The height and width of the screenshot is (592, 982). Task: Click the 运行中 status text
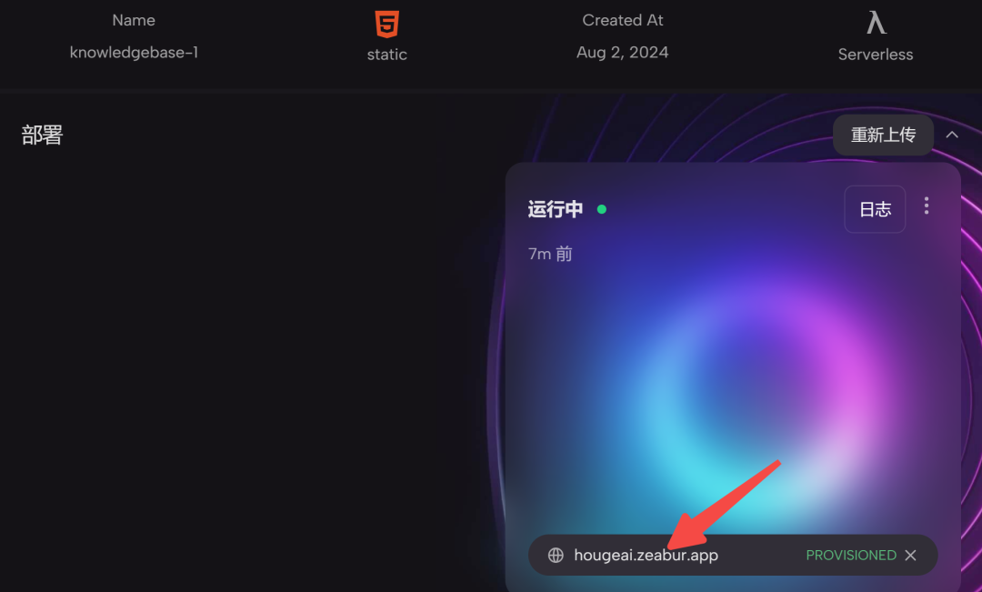tap(556, 209)
